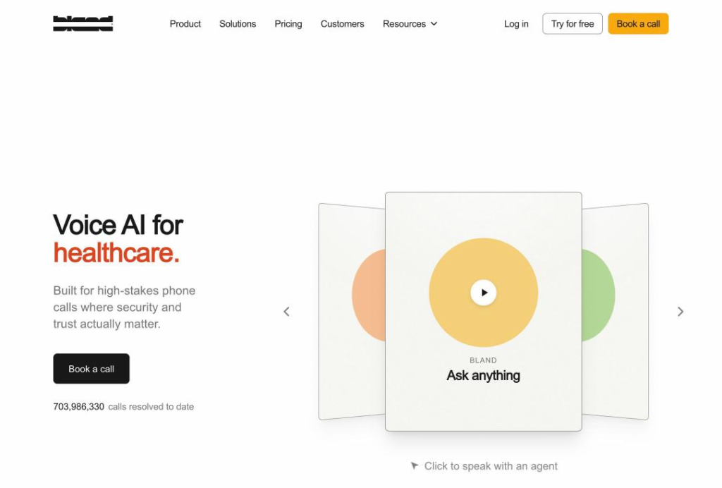Advance to the next agent card
The image size is (722, 488).
[x=680, y=312]
